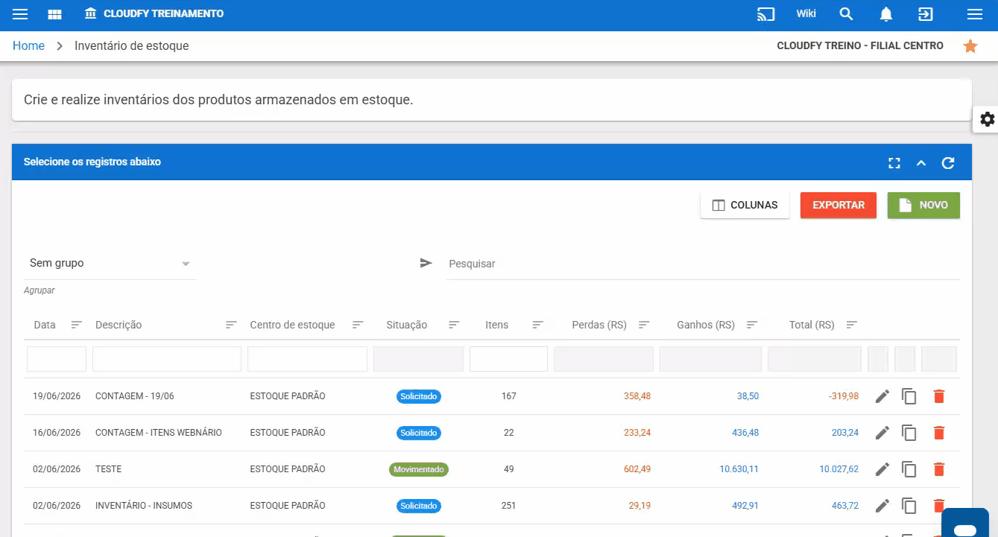Viewport: 998px width, 537px height.
Task: Edit the CONTAGEM - ITENS WEBNÁRIO record
Action: tap(882, 433)
